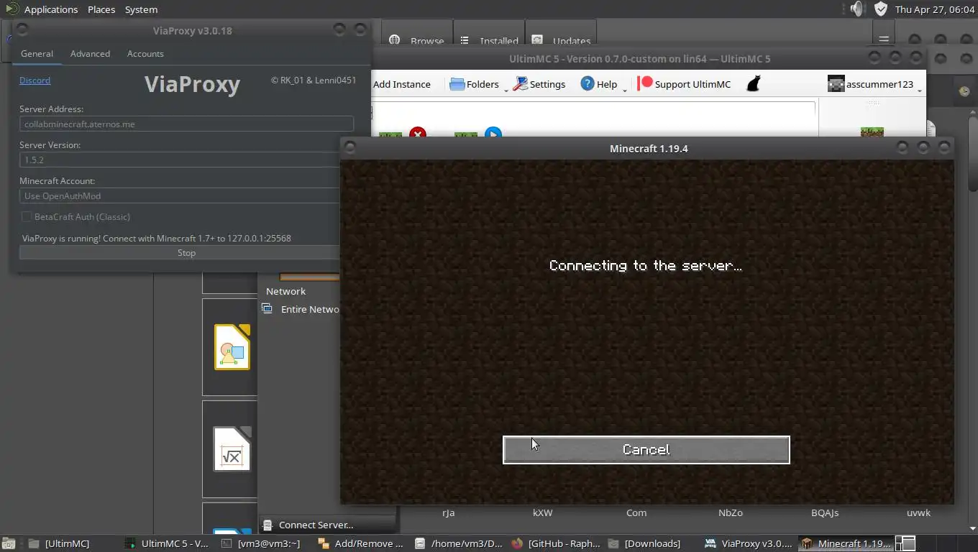The height and width of the screenshot is (552, 978).
Task: Click the NbZo label below Minecraft window
Action: (730, 512)
